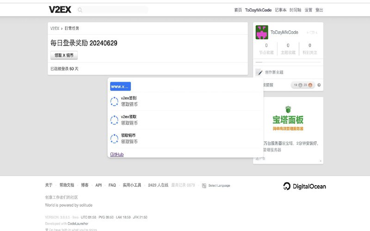Click the V2EX breadcrumb link
Viewport: 370px width, 231px height.
click(x=55, y=28)
